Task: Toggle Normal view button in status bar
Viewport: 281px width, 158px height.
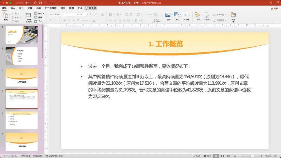Action: click(216, 156)
